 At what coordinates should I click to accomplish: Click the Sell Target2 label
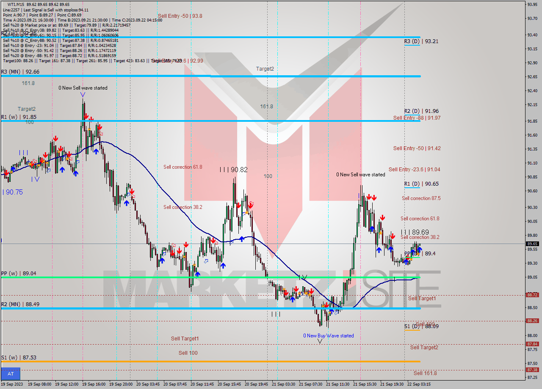tap(424, 348)
